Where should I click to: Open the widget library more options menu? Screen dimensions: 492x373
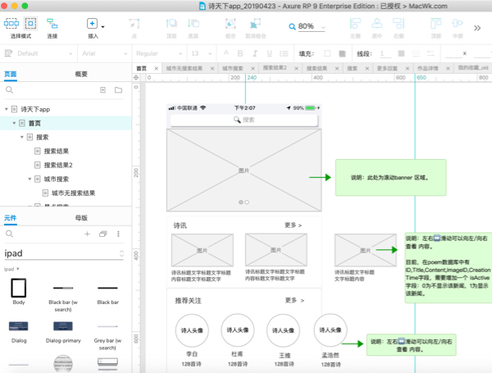[x=119, y=234]
